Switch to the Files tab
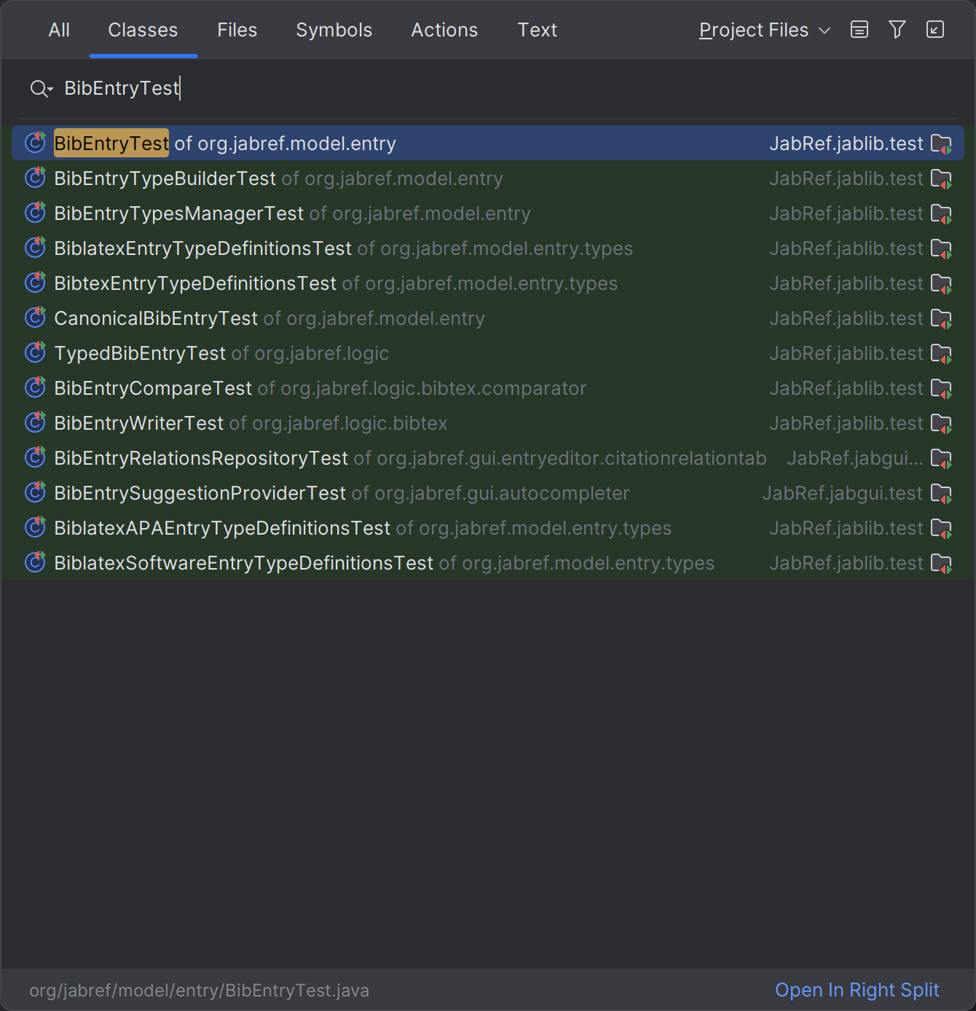This screenshot has height=1011, width=976. (237, 30)
